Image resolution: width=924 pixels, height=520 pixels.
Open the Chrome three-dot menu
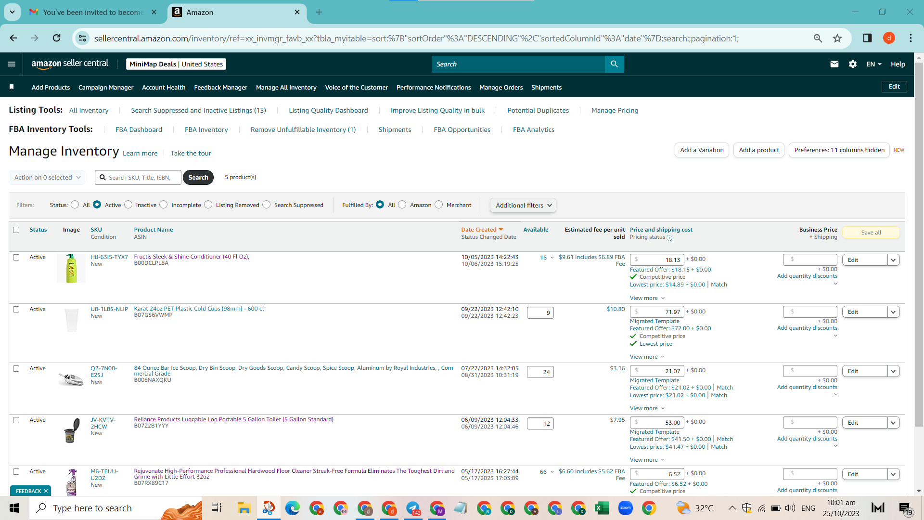[x=911, y=38]
